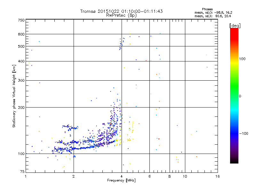Click the mean, sd,X phase value line
256x192 pixels.
tap(213, 16)
